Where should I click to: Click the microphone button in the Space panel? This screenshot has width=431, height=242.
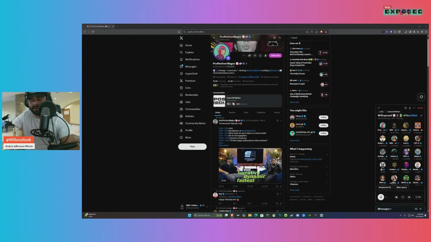(381, 197)
